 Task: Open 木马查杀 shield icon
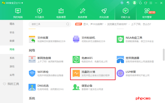[39, 11]
